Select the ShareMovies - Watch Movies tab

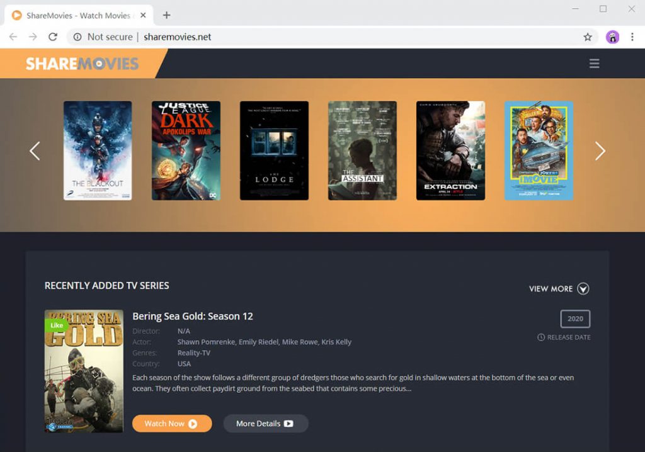tap(78, 15)
